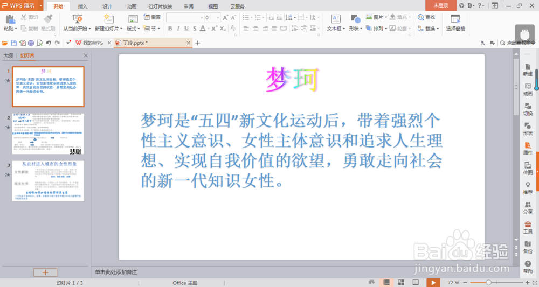Screen dimensions: 539x287
Task: Start the slideshow from the current slide (从当前开始)
Action: pos(77,19)
